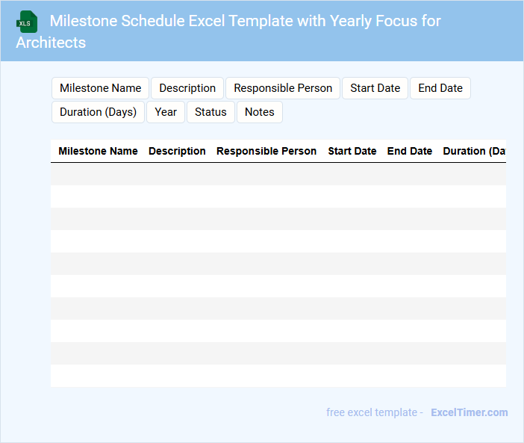Select the Duration (Days) tag
The width and height of the screenshot is (524, 443).
pyautogui.click(x=98, y=112)
